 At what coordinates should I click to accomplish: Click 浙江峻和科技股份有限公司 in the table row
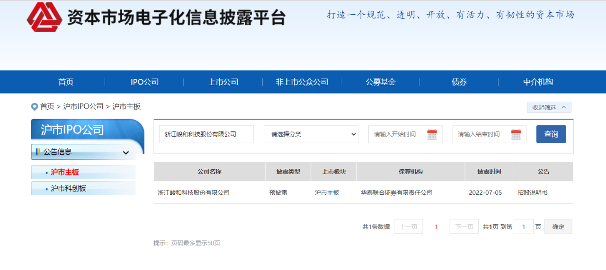tap(194, 193)
